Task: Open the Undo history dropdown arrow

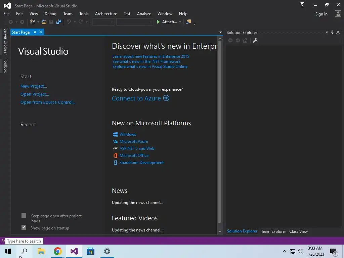Action: (75, 22)
